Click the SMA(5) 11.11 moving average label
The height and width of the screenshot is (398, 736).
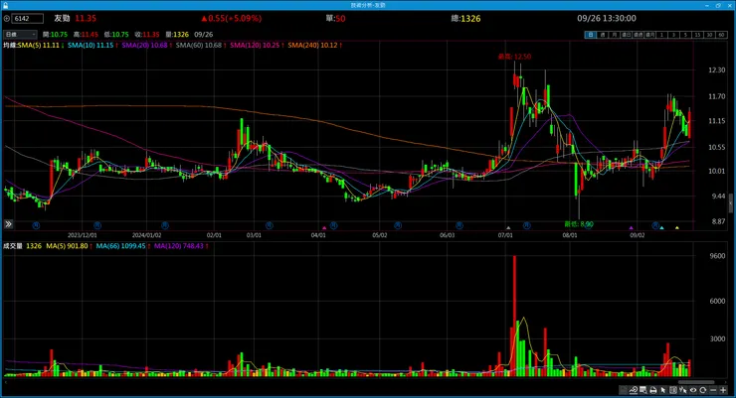(x=41, y=46)
